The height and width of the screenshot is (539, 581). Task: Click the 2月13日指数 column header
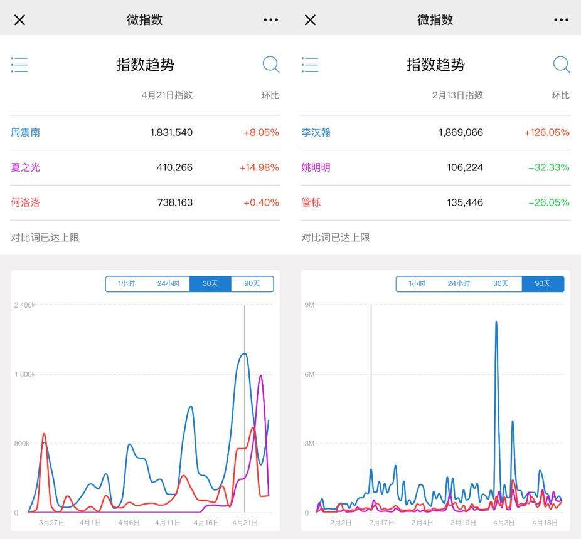click(457, 95)
